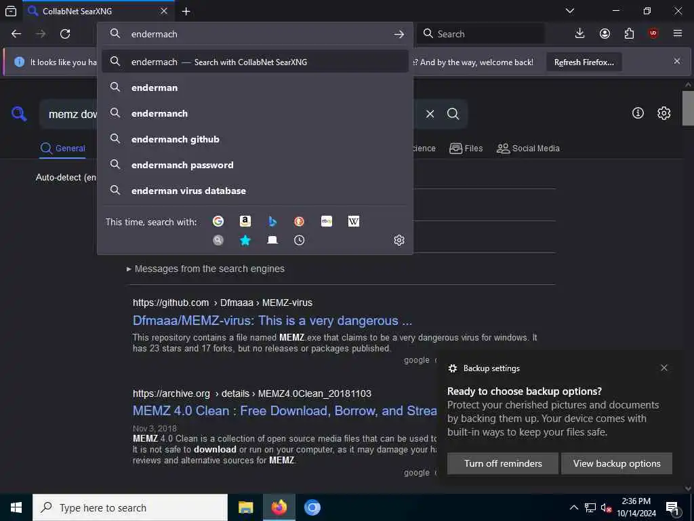Search this time with Bing icon
This screenshot has width=694, height=521.
pyautogui.click(x=272, y=221)
